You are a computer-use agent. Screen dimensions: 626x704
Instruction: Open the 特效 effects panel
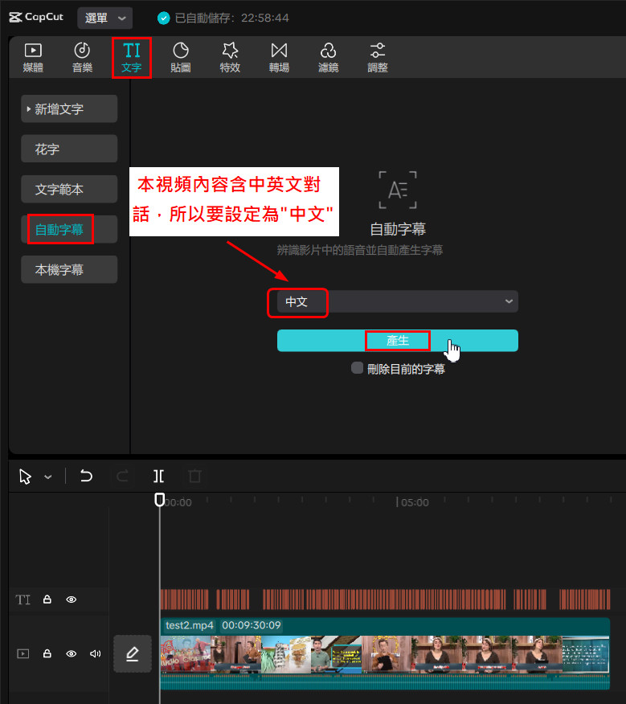pyautogui.click(x=230, y=58)
